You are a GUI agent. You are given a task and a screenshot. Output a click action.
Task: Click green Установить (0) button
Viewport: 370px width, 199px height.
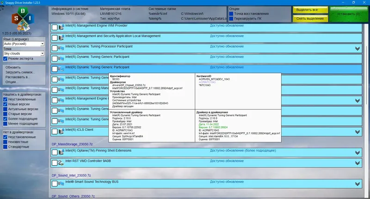349,14
